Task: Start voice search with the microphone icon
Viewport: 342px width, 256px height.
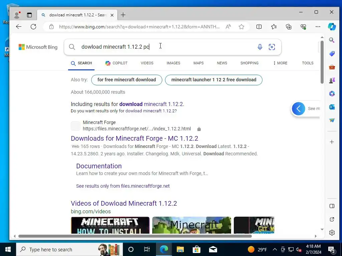Action: tap(260, 47)
